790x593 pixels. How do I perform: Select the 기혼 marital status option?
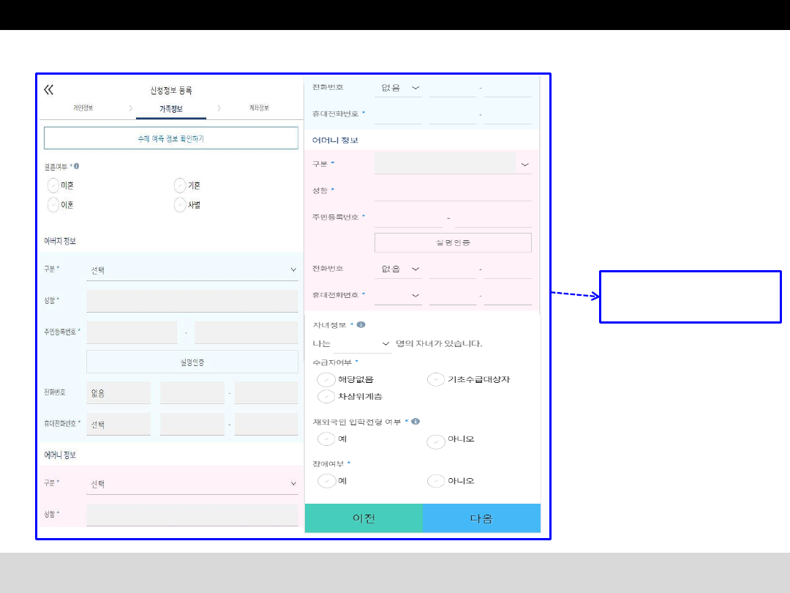pyautogui.click(x=180, y=186)
